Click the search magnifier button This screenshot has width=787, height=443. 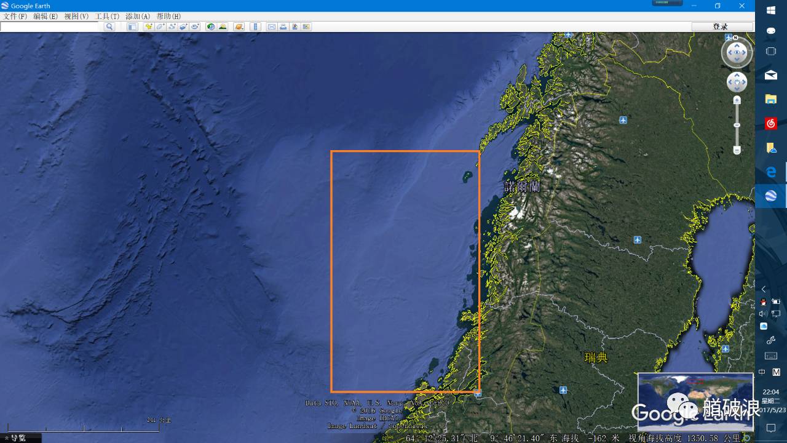pyautogui.click(x=109, y=26)
